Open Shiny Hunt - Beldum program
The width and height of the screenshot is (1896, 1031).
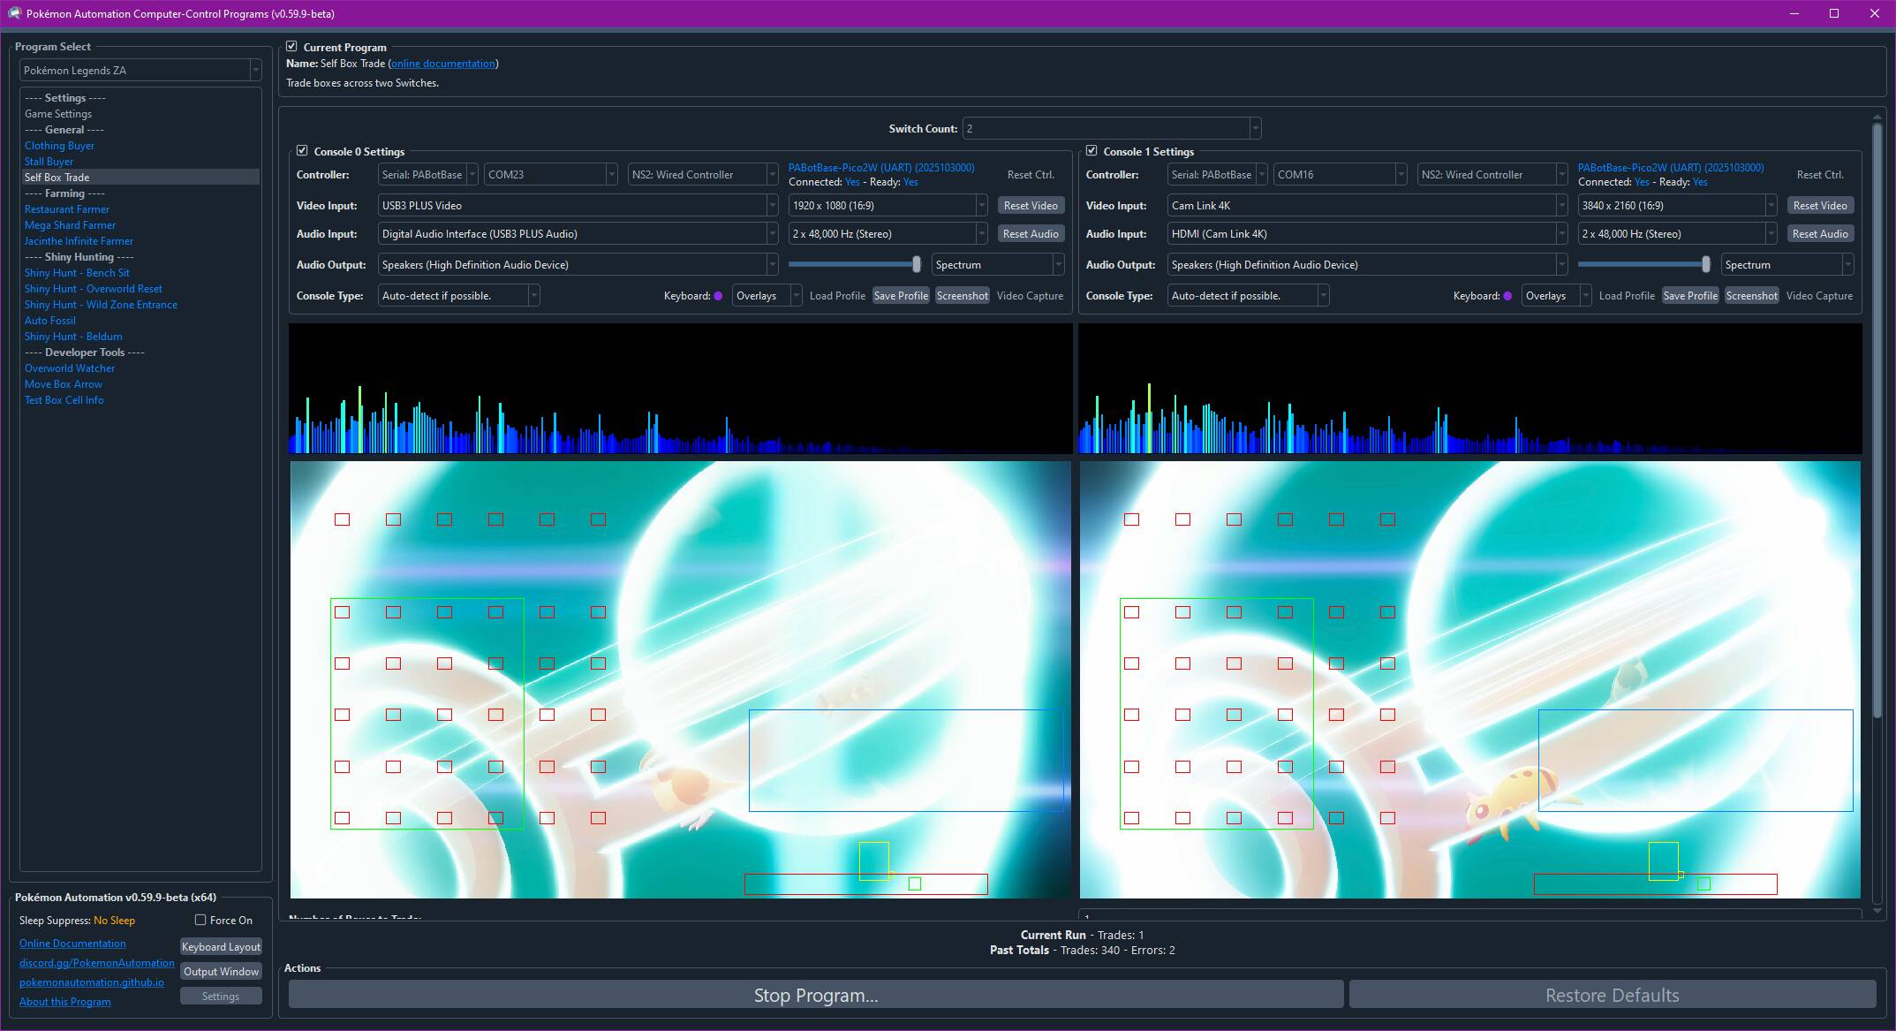pyautogui.click(x=73, y=337)
